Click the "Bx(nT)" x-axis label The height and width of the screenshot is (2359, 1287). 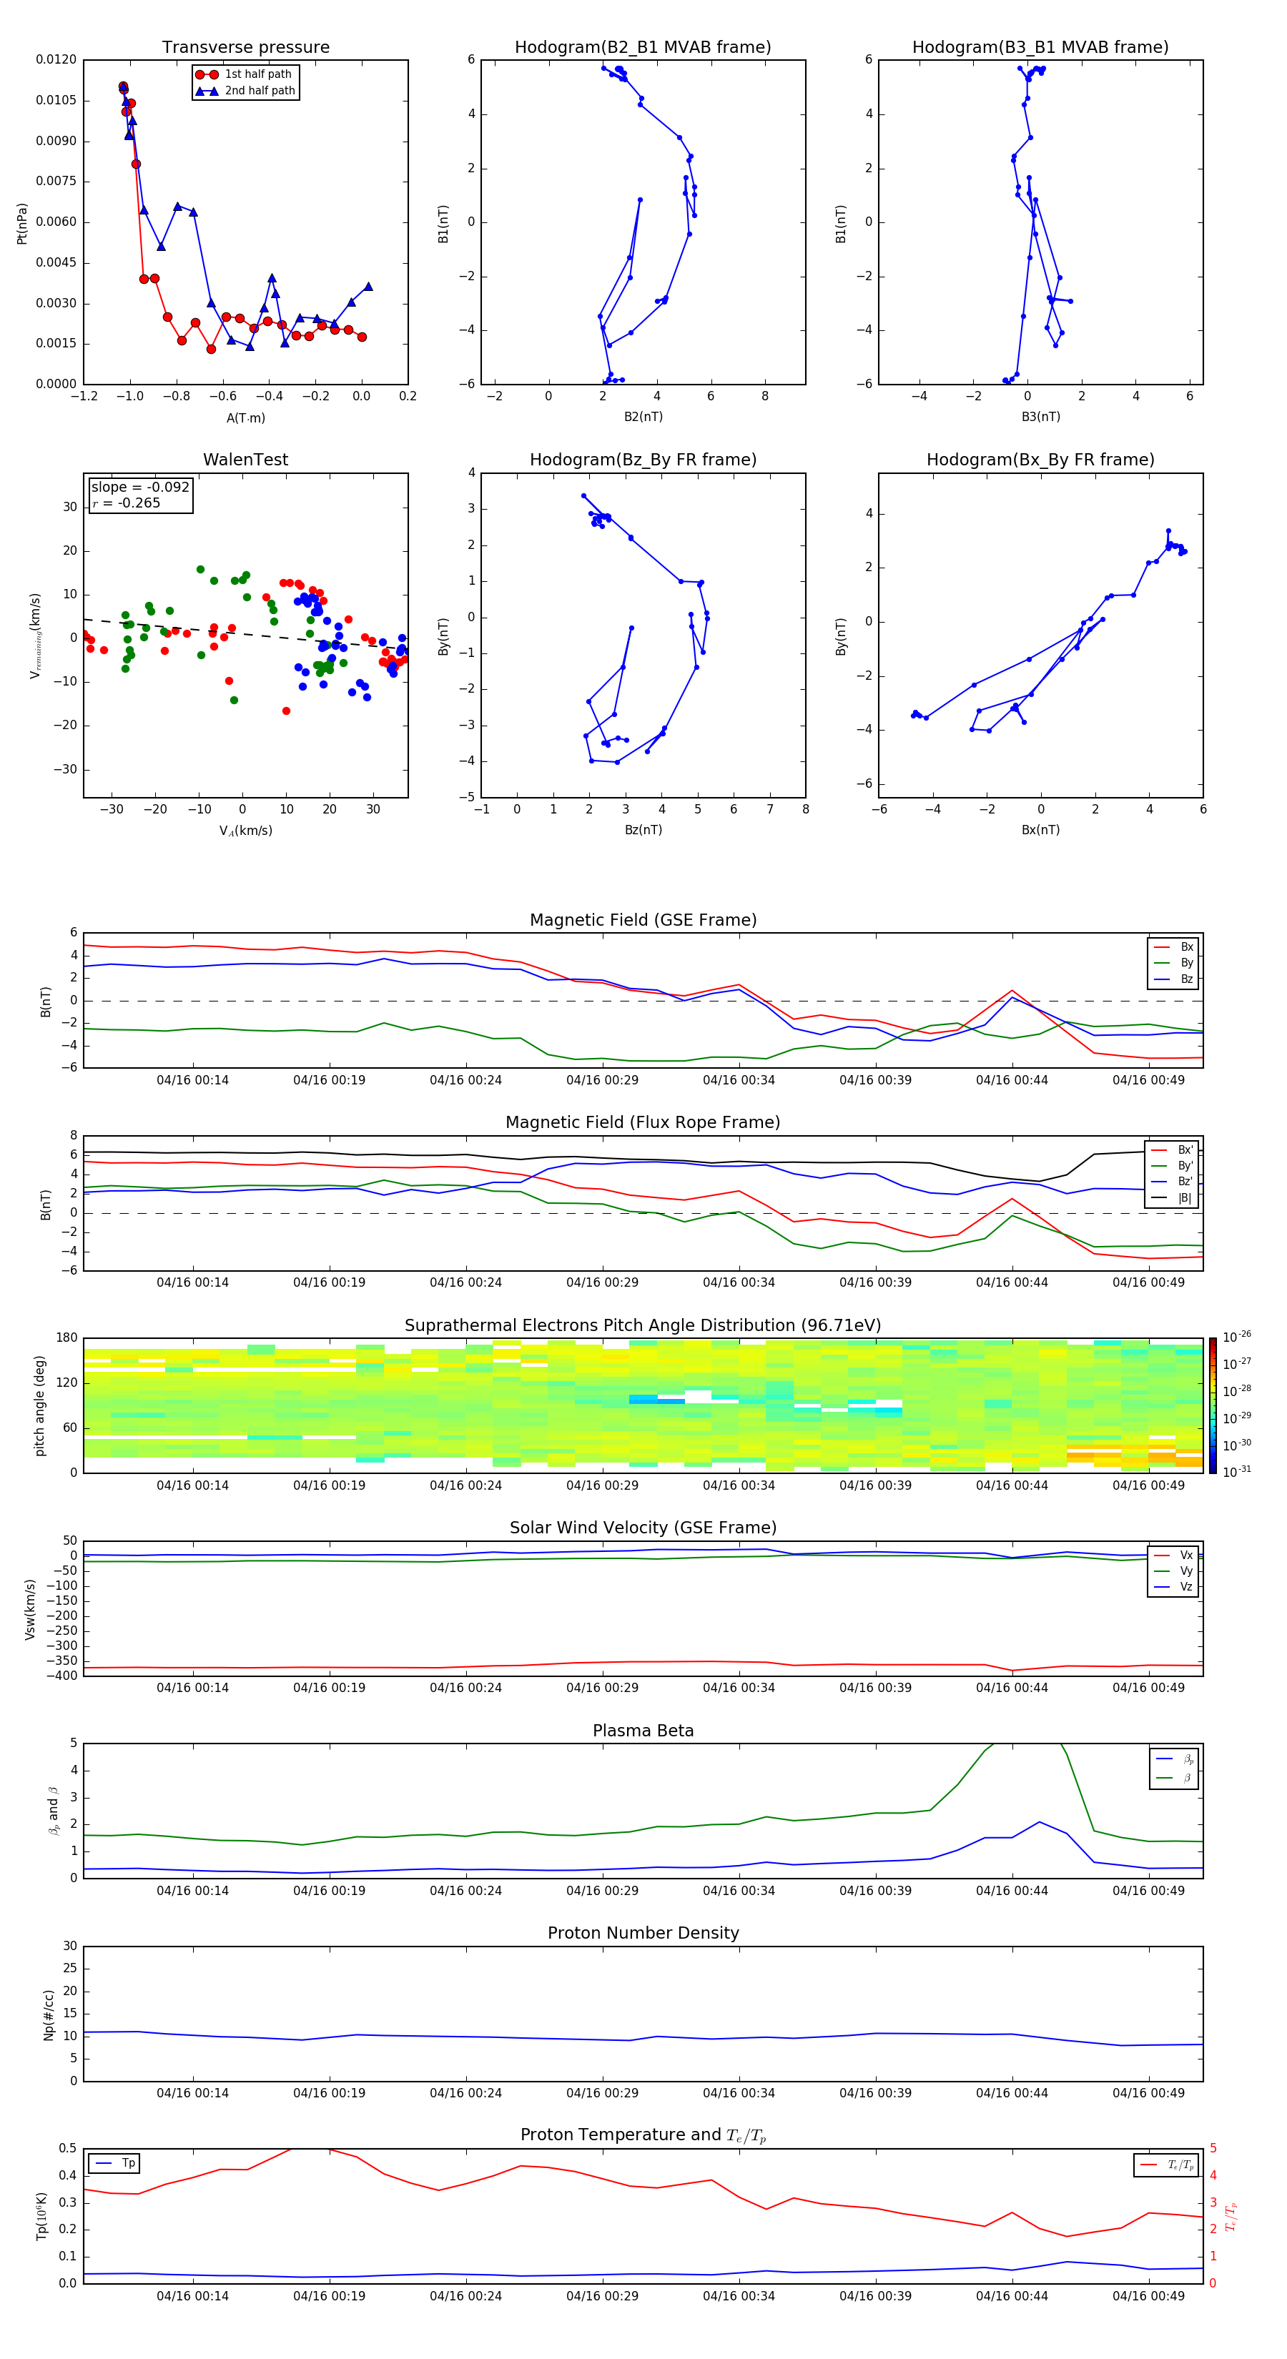click(x=1040, y=830)
